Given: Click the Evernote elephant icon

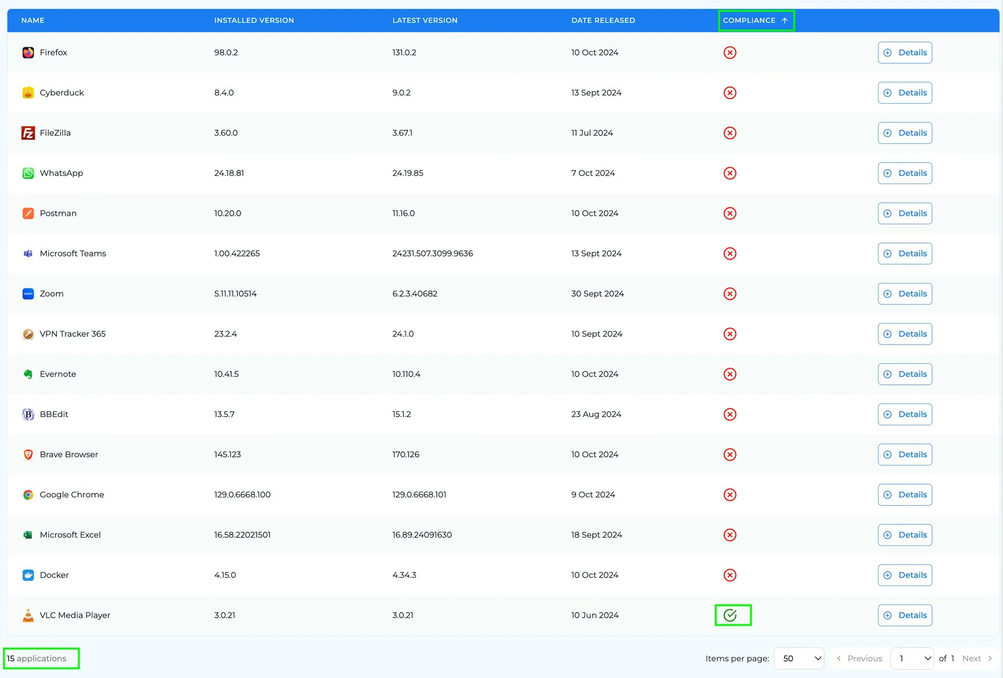Looking at the screenshot, I should coord(28,374).
